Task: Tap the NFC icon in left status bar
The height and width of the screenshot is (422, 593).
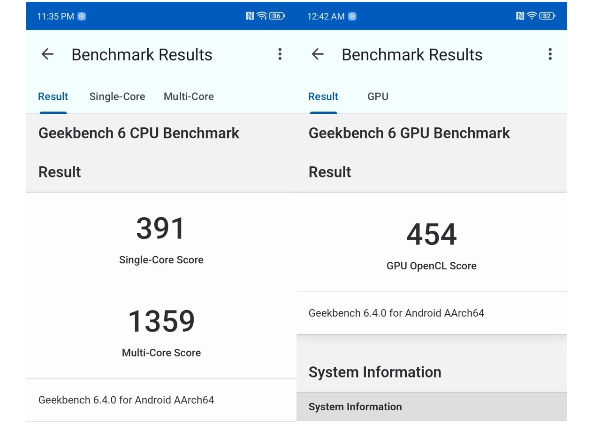Action: tap(250, 16)
